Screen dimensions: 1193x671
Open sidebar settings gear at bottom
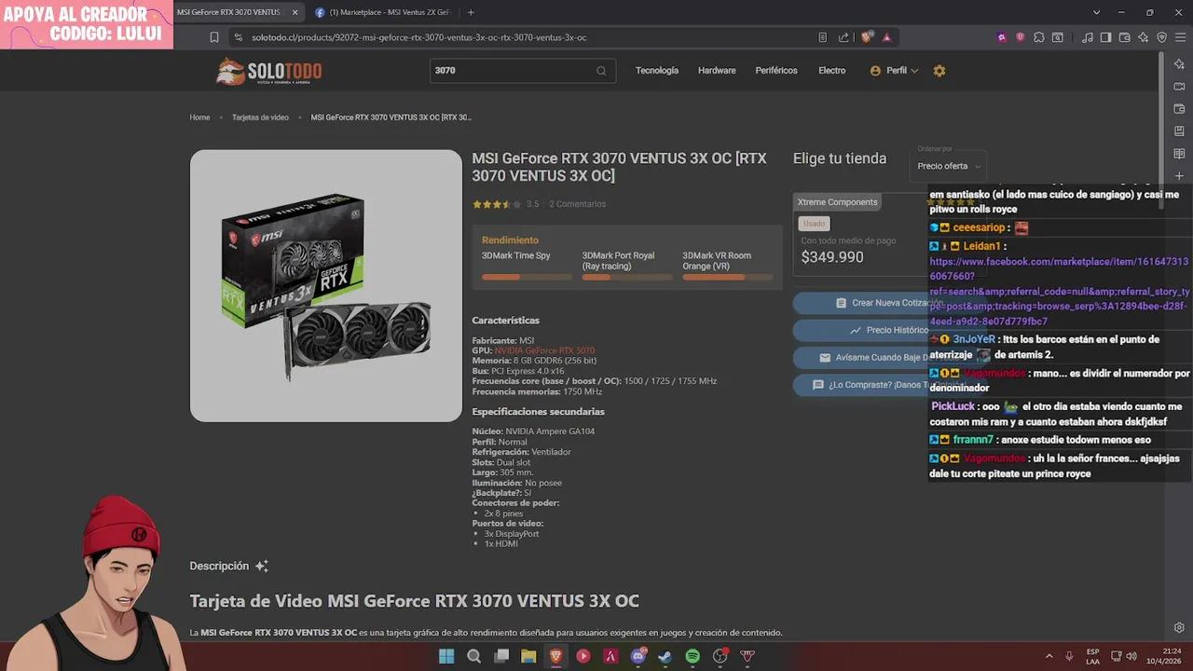pyautogui.click(x=1179, y=627)
